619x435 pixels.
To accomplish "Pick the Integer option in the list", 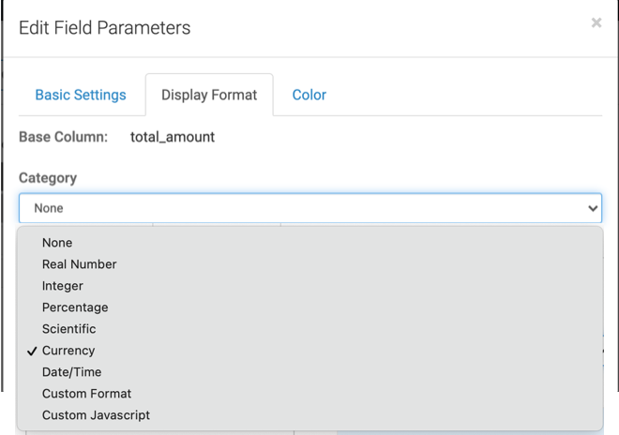I will [x=63, y=286].
